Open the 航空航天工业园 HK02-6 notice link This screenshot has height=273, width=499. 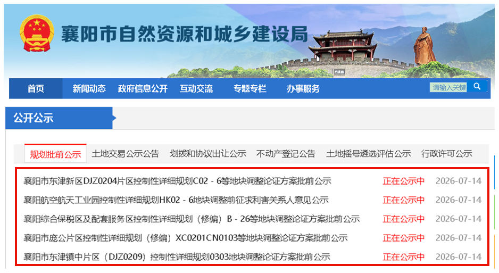pyautogui.click(x=176, y=200)
